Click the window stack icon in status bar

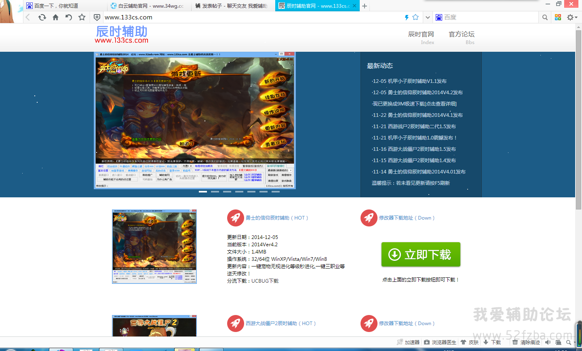click(558, 342)
